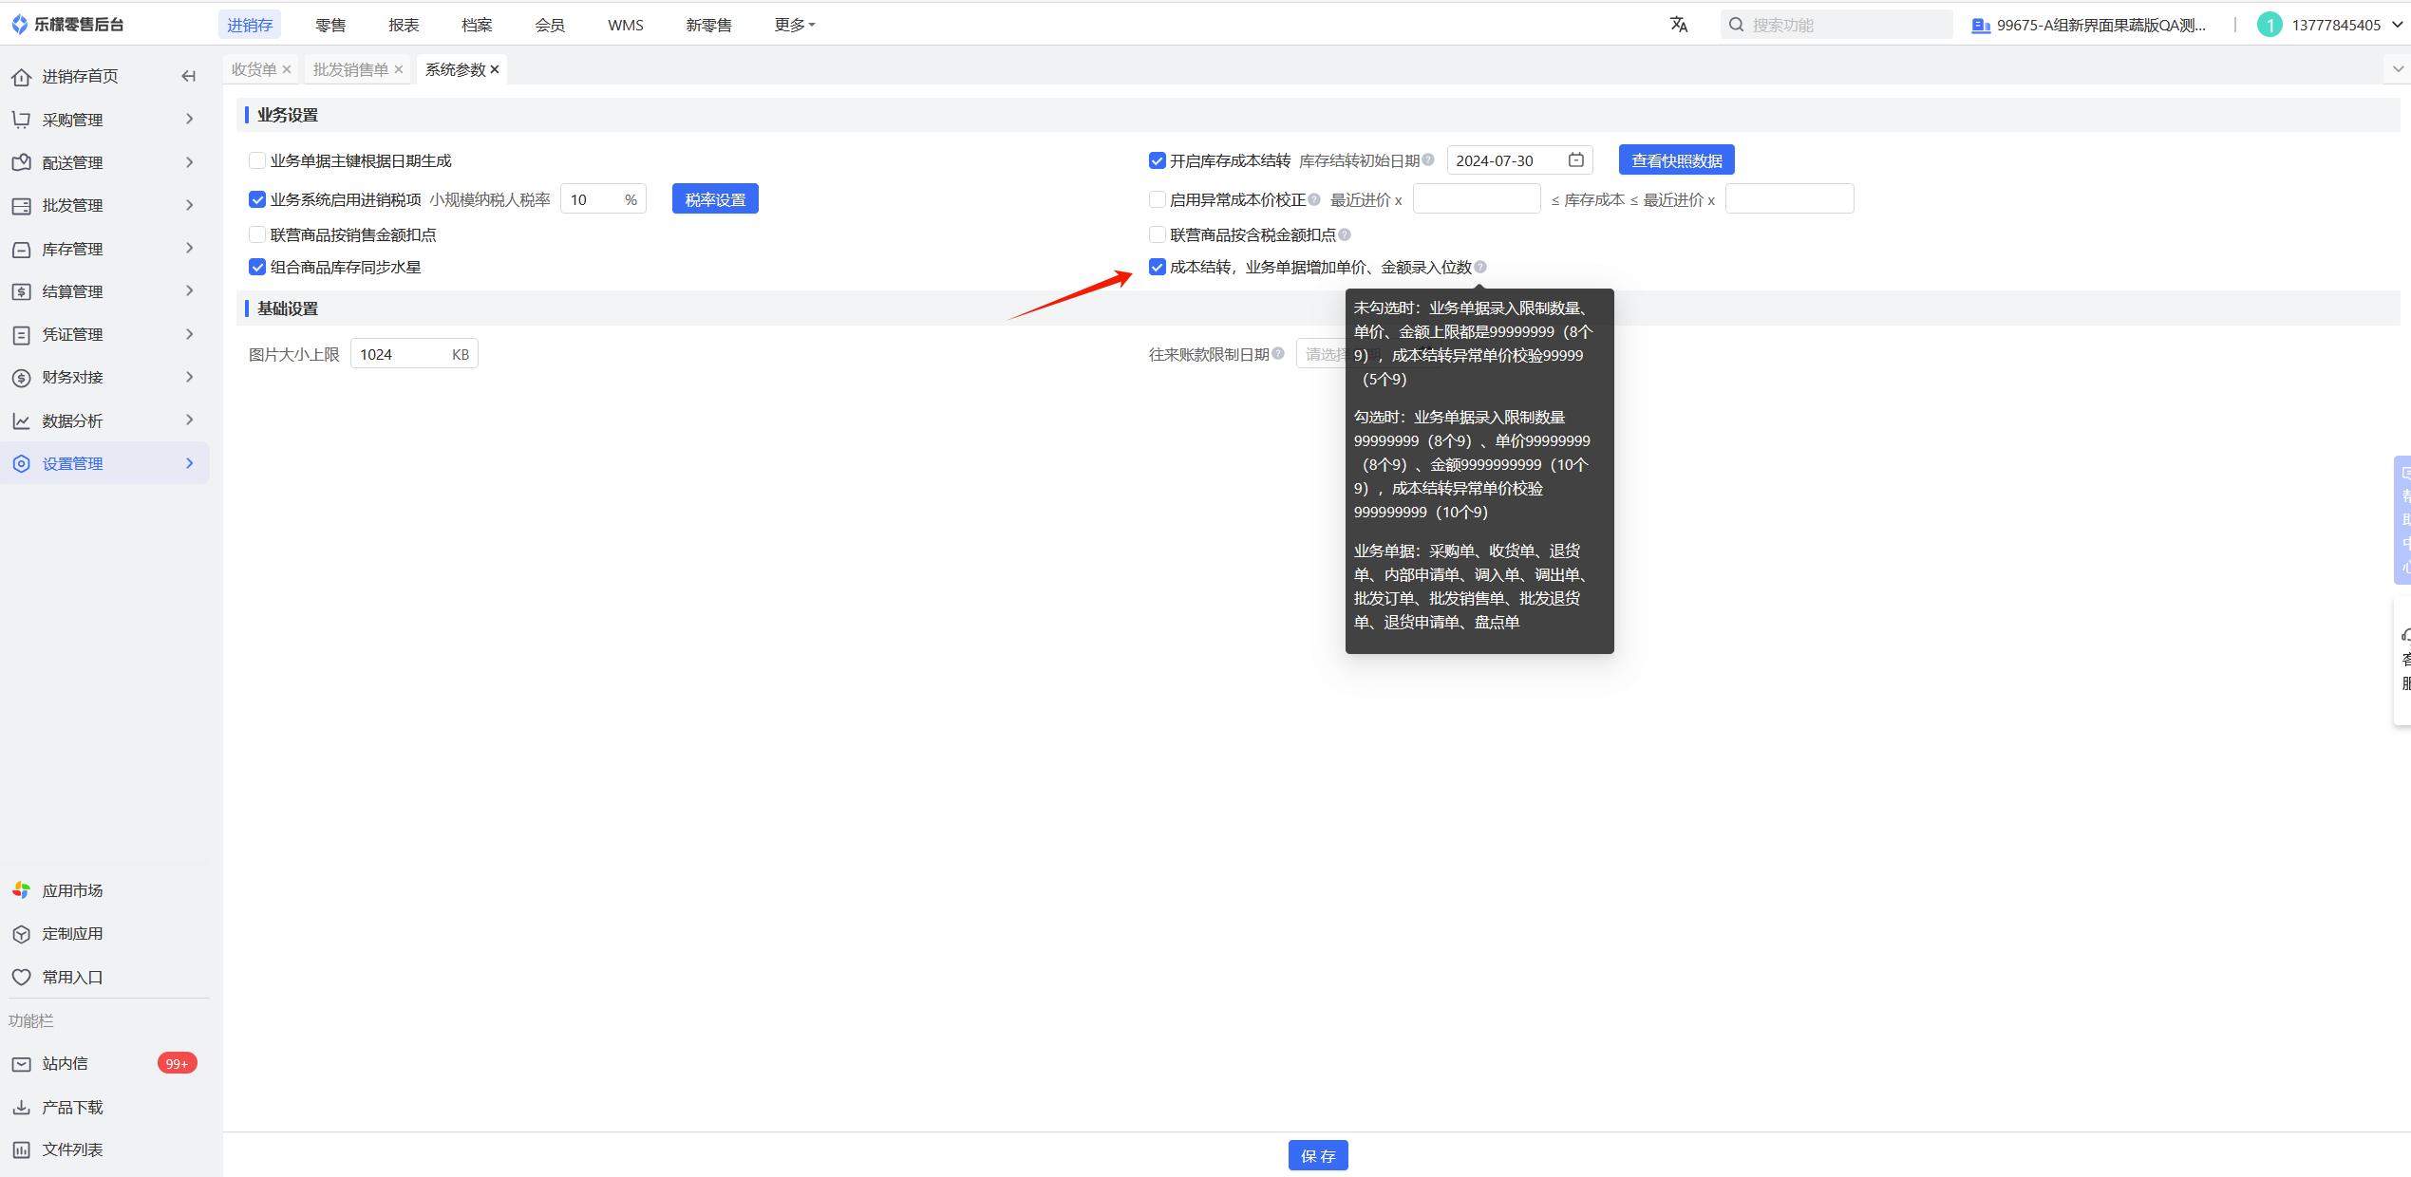Click the 常用入口 heart icon
This screenshot has width=2411, height=1177.
pyautogui.click(x=21, y=977)
